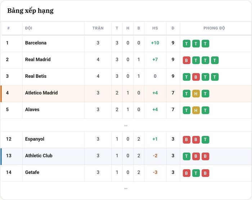Sort by the PHONG ĐỘ column header

[x=214, y=28]
